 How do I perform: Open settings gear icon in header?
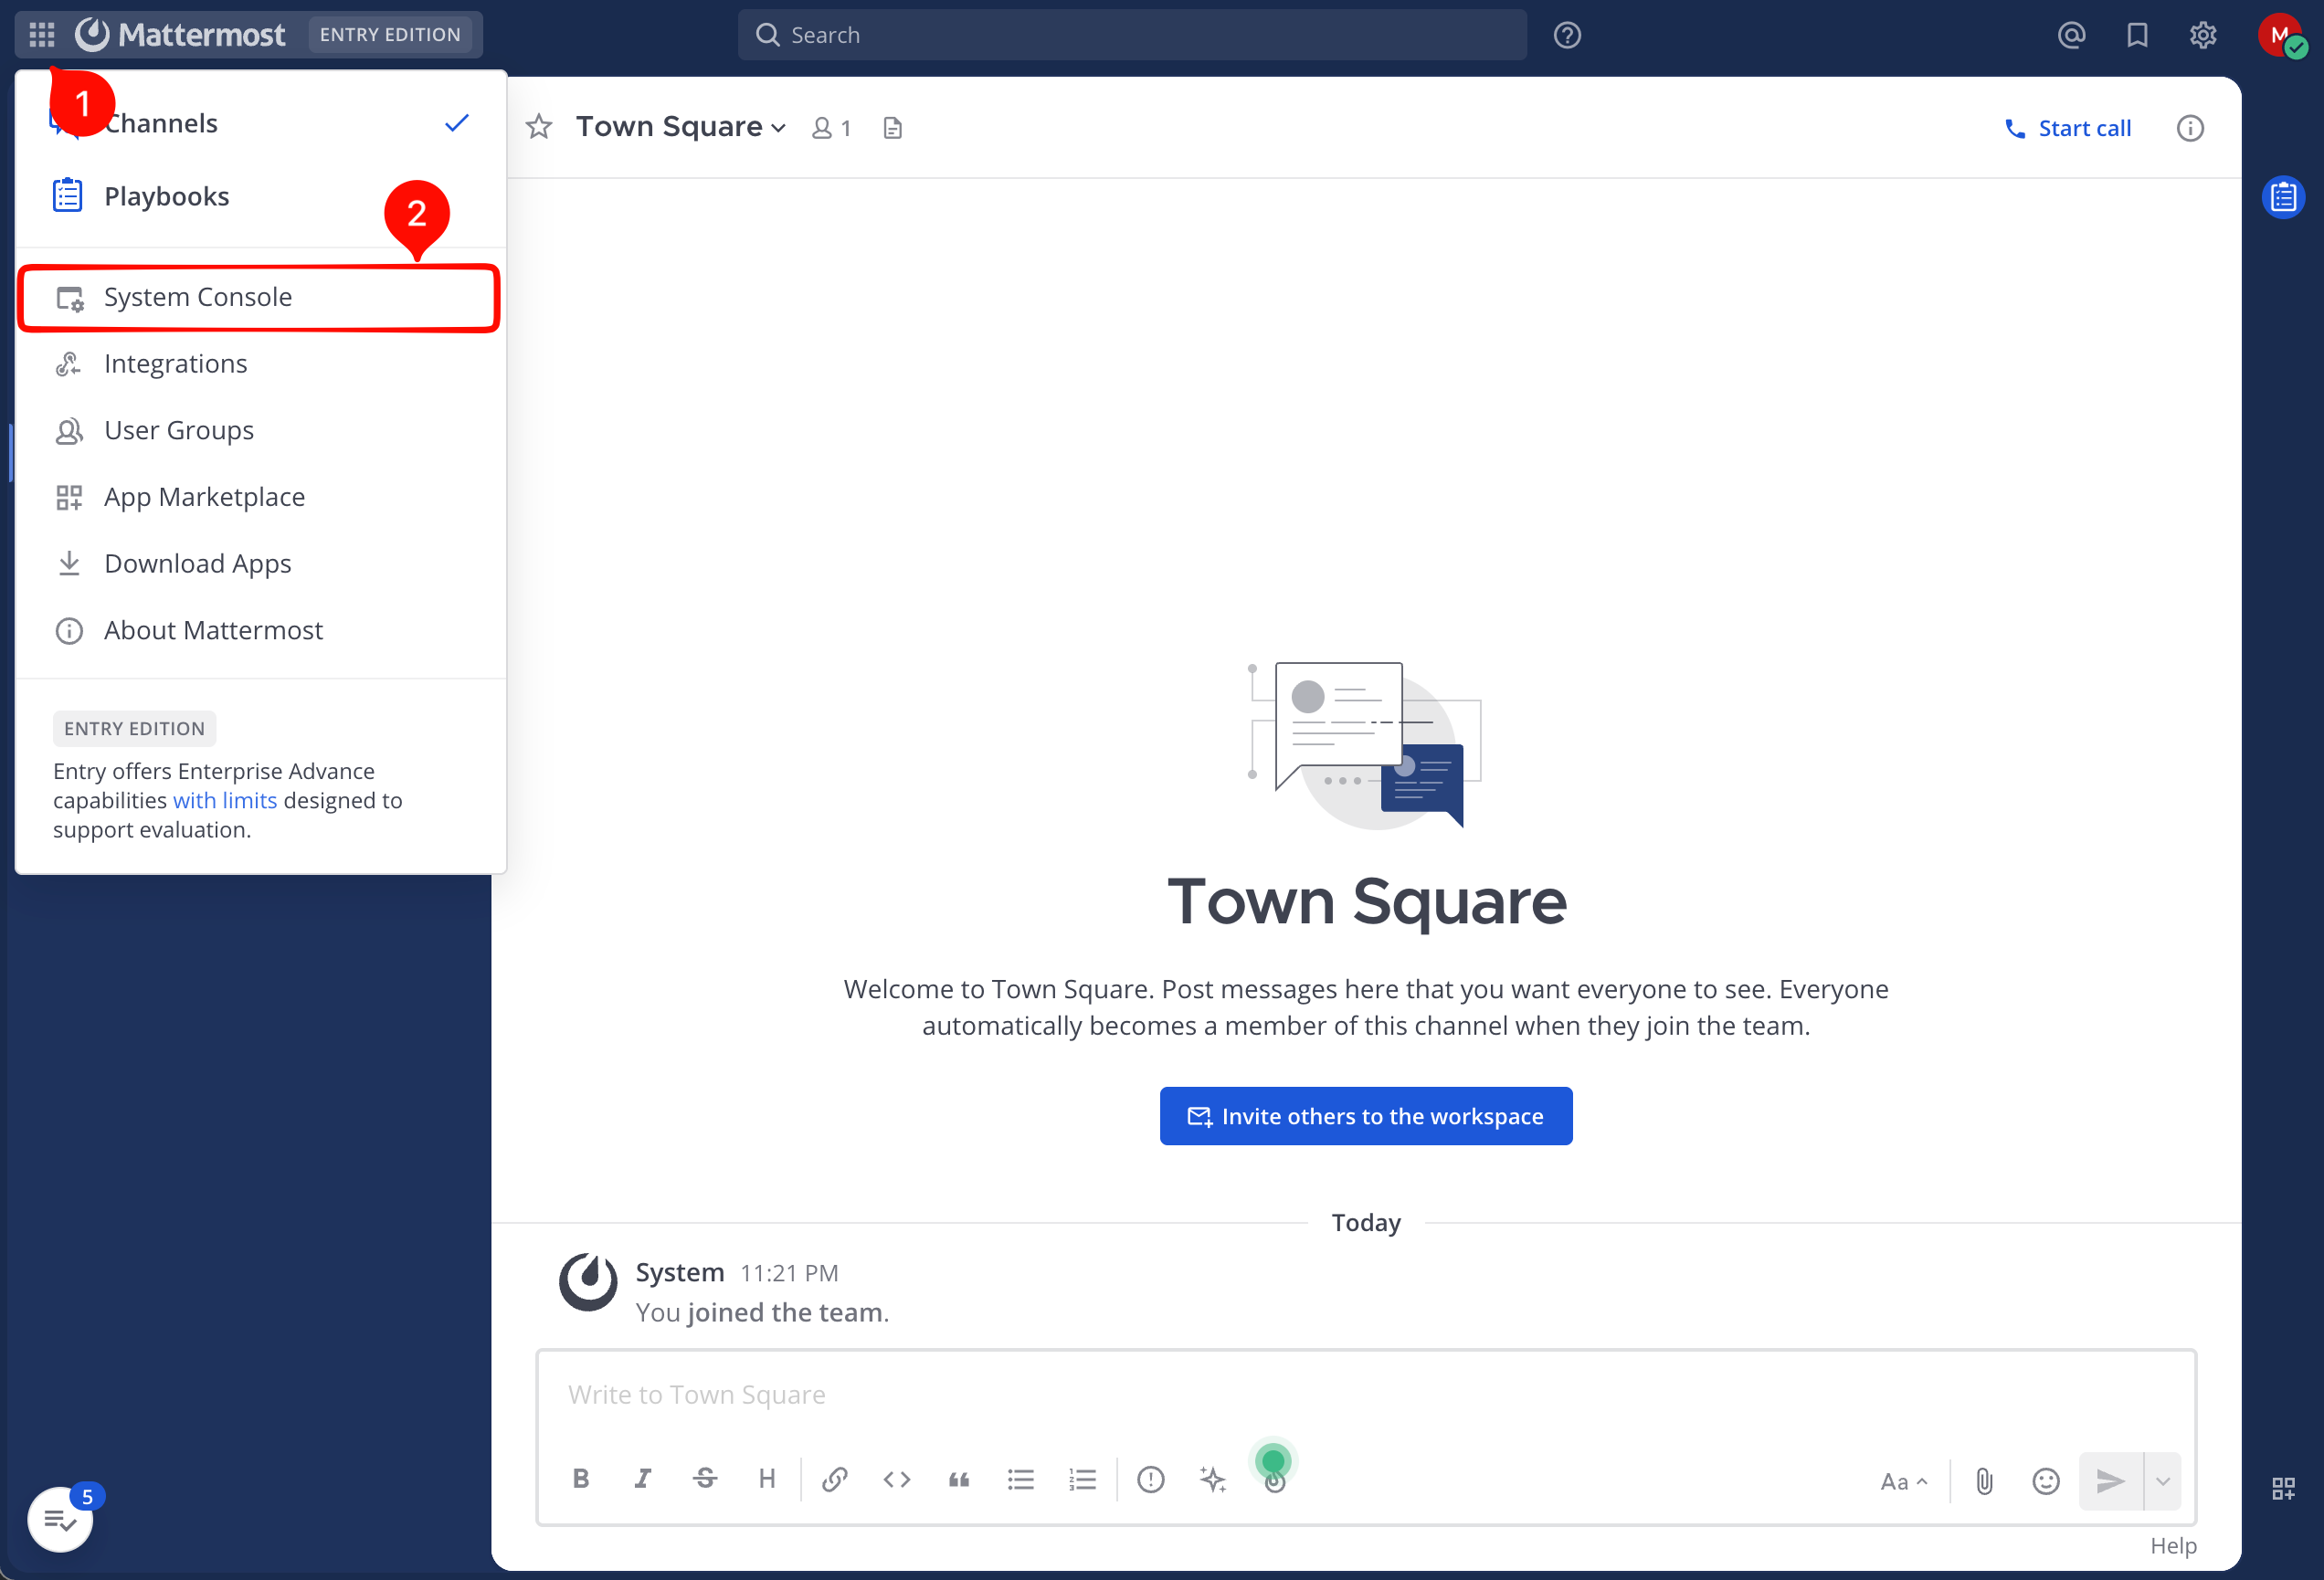tap(2203, 35)
